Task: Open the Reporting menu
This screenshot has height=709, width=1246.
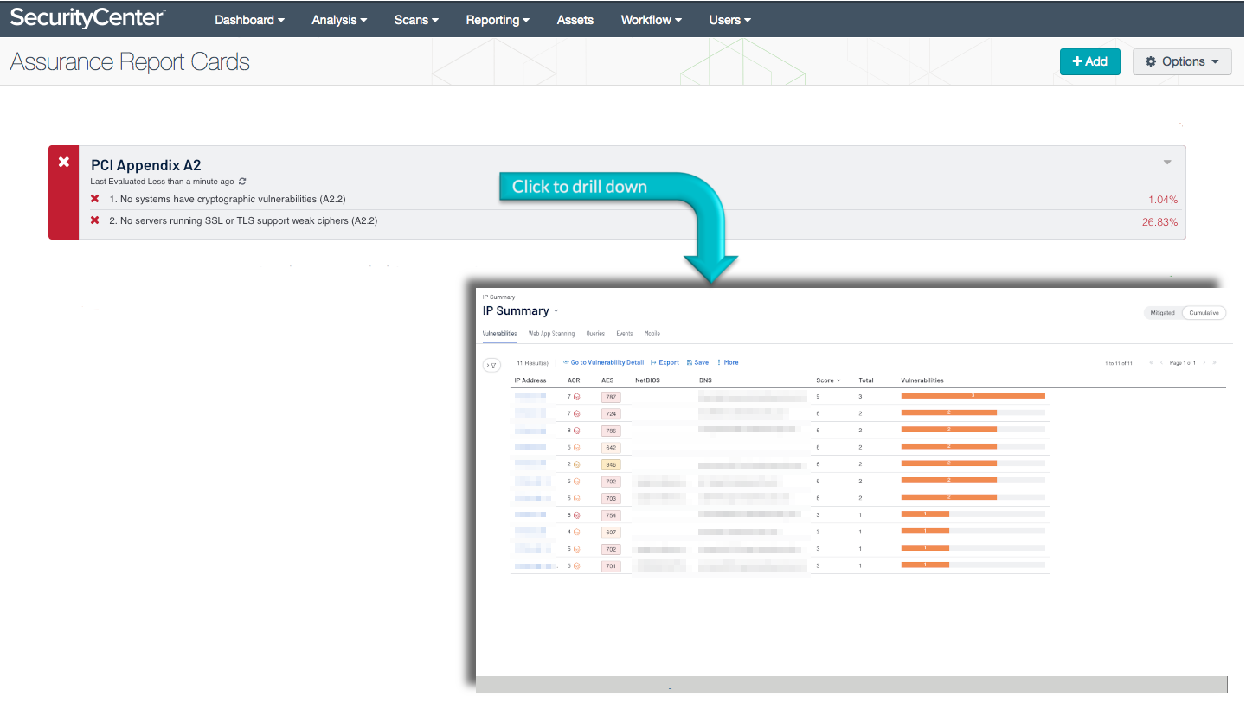Action: (498, 19)
